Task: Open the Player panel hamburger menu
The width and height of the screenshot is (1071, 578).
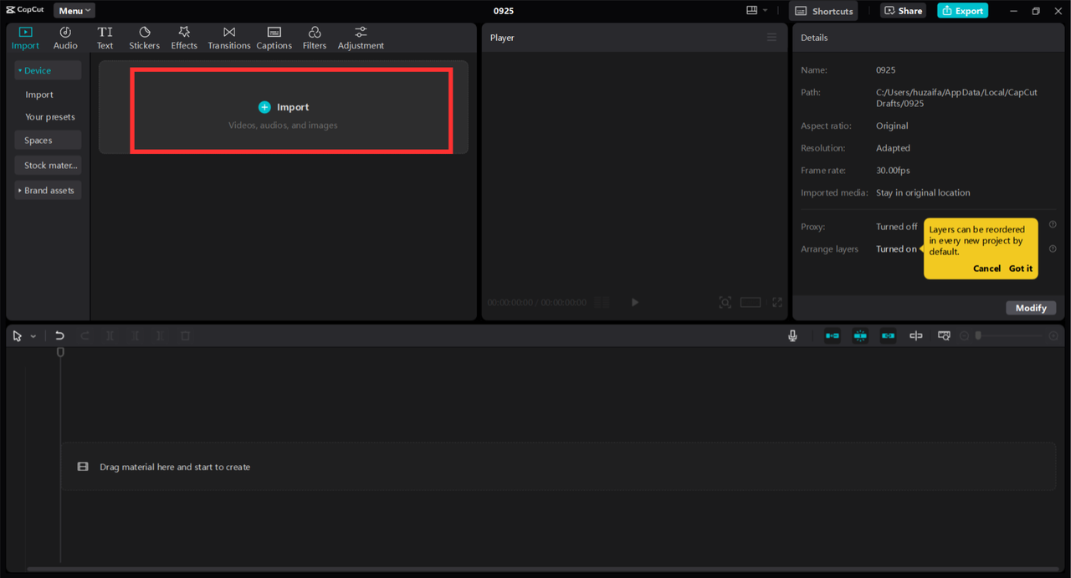Action: point(771,38)
